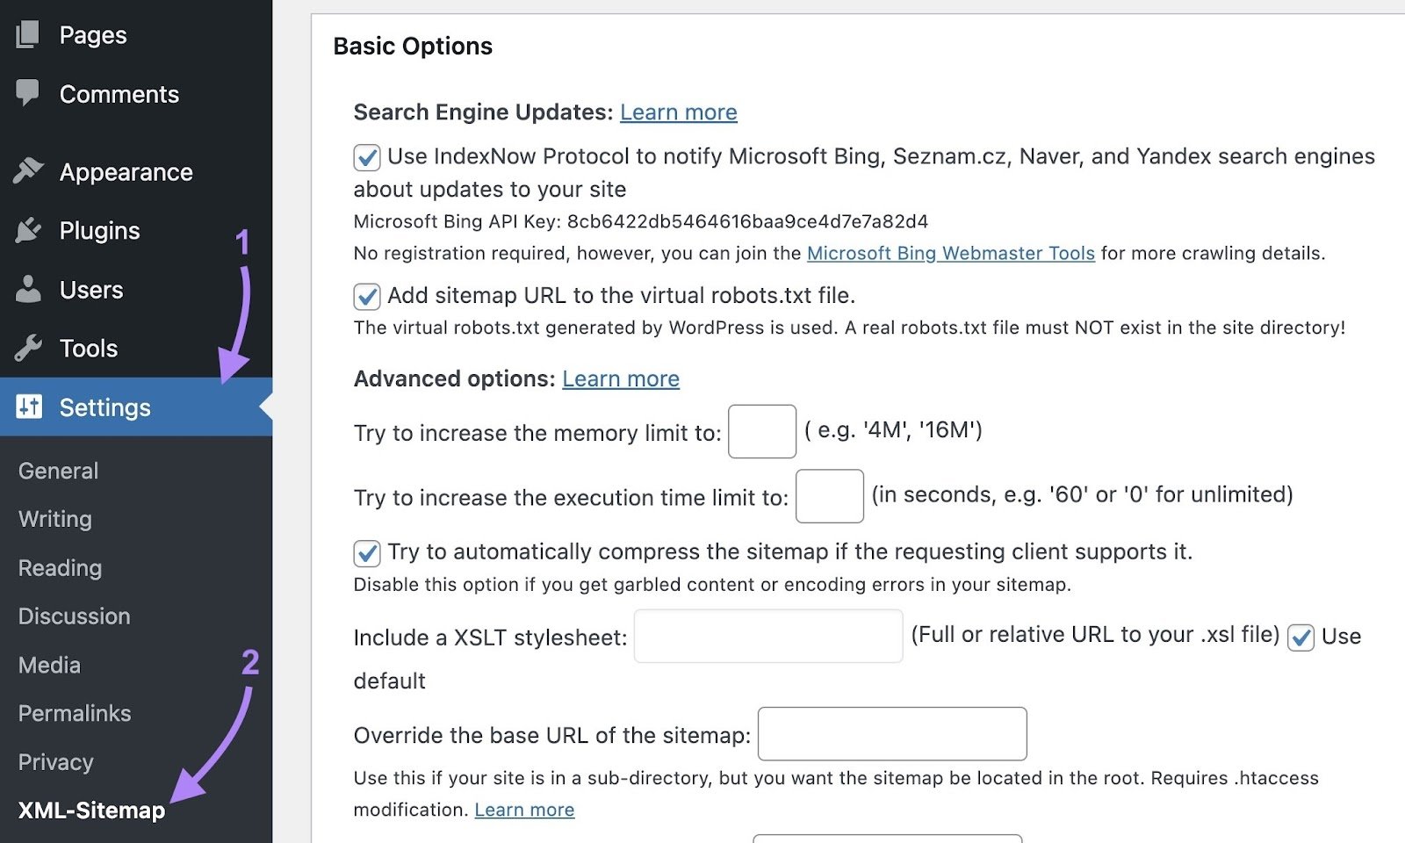Open the Permalinks settings
The width and height of the screenshot is (1405, 843).
tap(74, 713)
